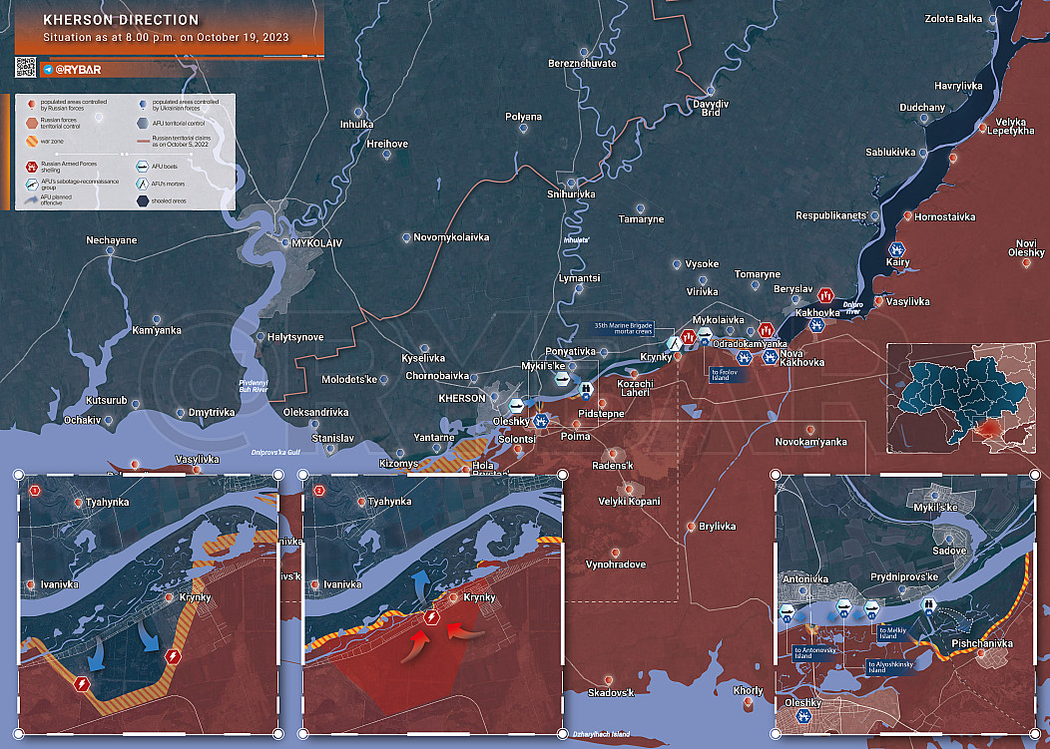Click the @RYBAR channel name
This screenshot has width=1050, height=749.
tap(78, 70)
